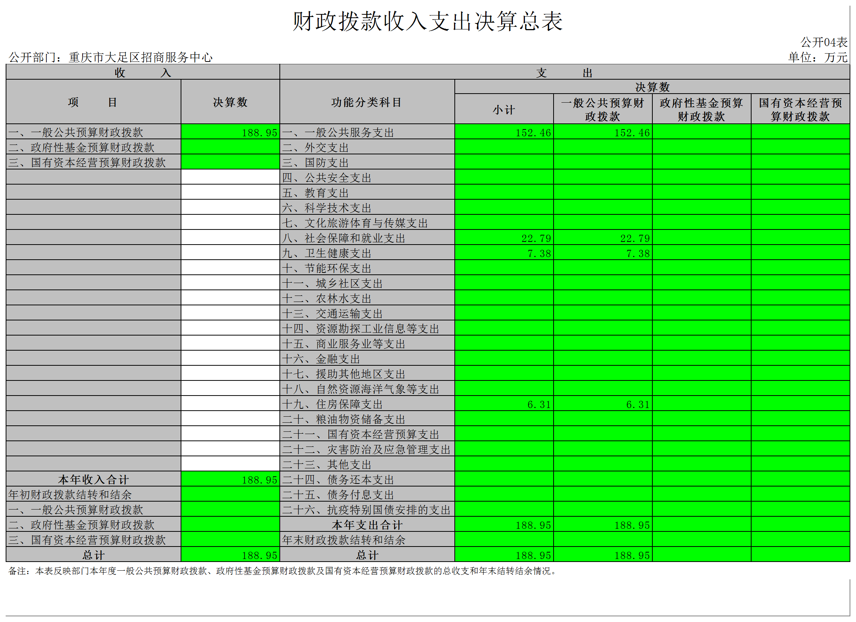Click the 支出 section header
Screen dimensions: 856x622
pyautogui.click(x=565, y=73)
